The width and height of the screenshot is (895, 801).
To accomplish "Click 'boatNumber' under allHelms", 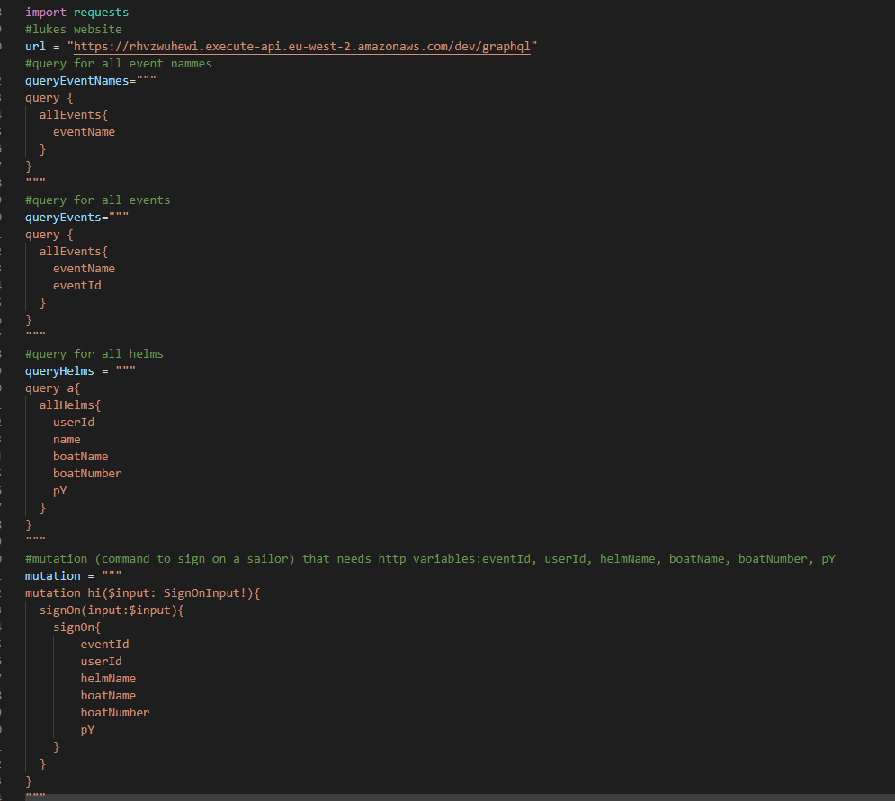I will [x=87, y=474].
